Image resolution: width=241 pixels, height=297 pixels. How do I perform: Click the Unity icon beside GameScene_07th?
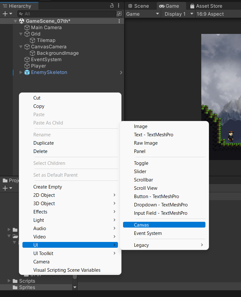point(21,21)
